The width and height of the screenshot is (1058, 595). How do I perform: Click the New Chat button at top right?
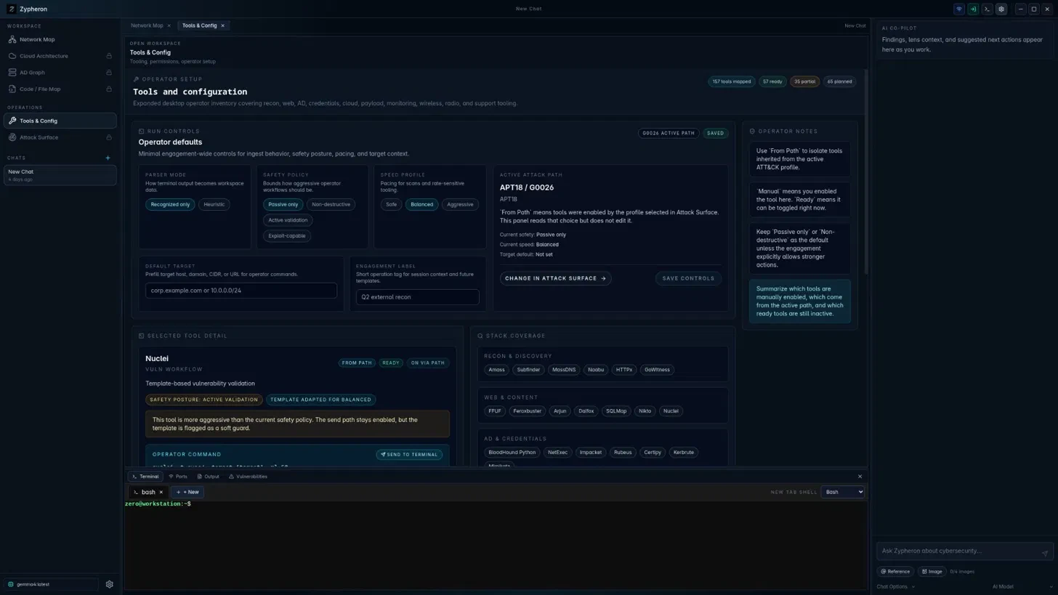click(x=855, y=25)
